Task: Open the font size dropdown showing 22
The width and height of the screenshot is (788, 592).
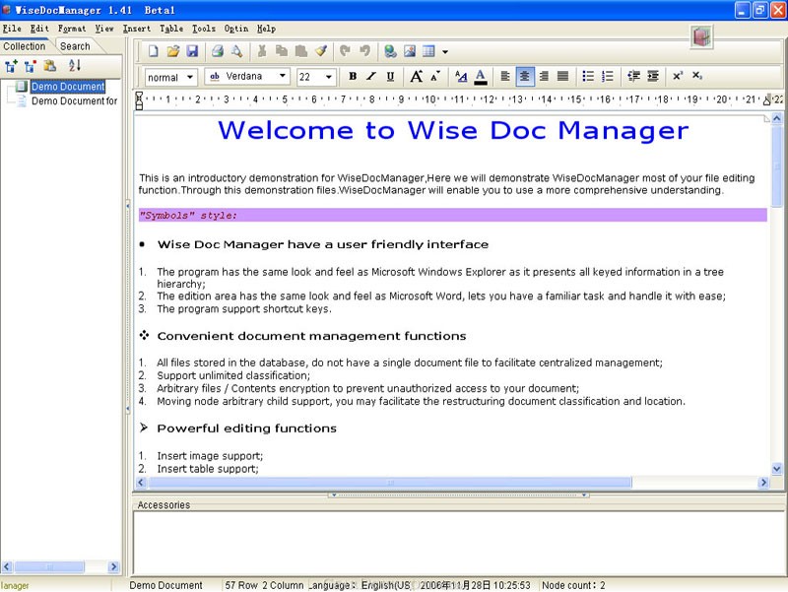Action: click(315, 77)
